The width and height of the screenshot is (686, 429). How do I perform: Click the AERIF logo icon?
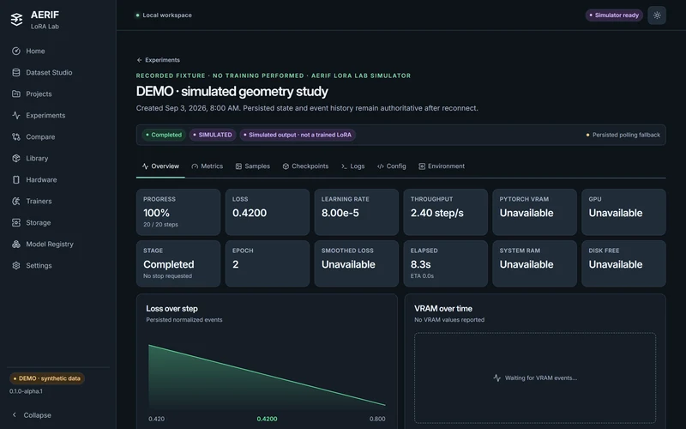coord(16,19)
